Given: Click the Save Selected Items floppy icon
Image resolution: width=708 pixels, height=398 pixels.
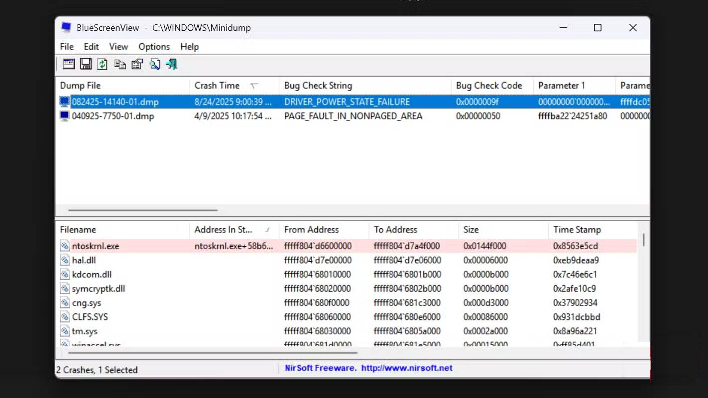Looking at the screenshot, I should [x=86, y=64].
